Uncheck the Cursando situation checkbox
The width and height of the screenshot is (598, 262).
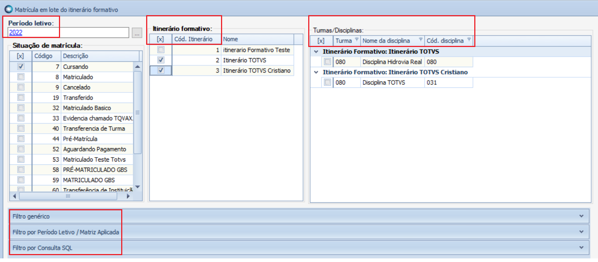tap(21, 66)
